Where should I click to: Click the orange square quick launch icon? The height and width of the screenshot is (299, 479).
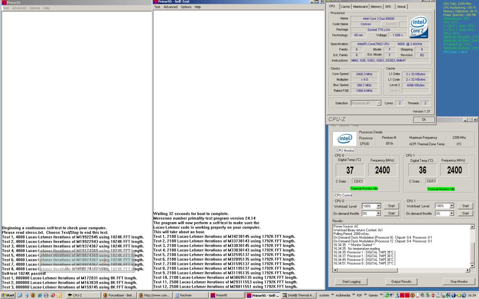tap(59, 295)
